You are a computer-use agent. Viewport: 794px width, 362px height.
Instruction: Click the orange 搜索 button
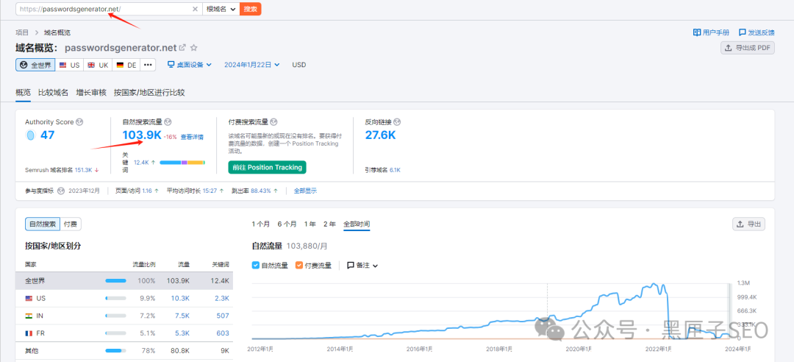[x=250, y=9]
